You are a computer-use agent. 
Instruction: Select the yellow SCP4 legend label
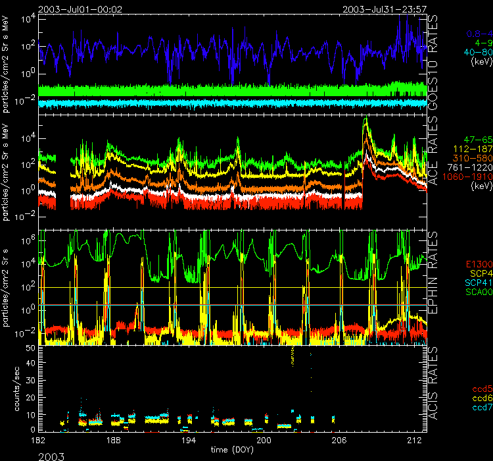click(480, 273)
